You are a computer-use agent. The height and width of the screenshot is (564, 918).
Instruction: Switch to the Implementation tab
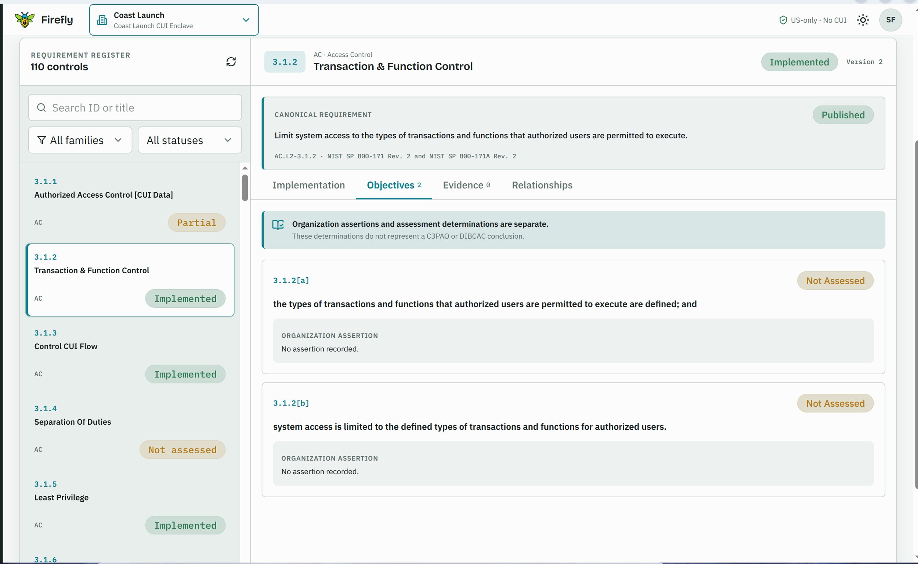click(308, 186)
